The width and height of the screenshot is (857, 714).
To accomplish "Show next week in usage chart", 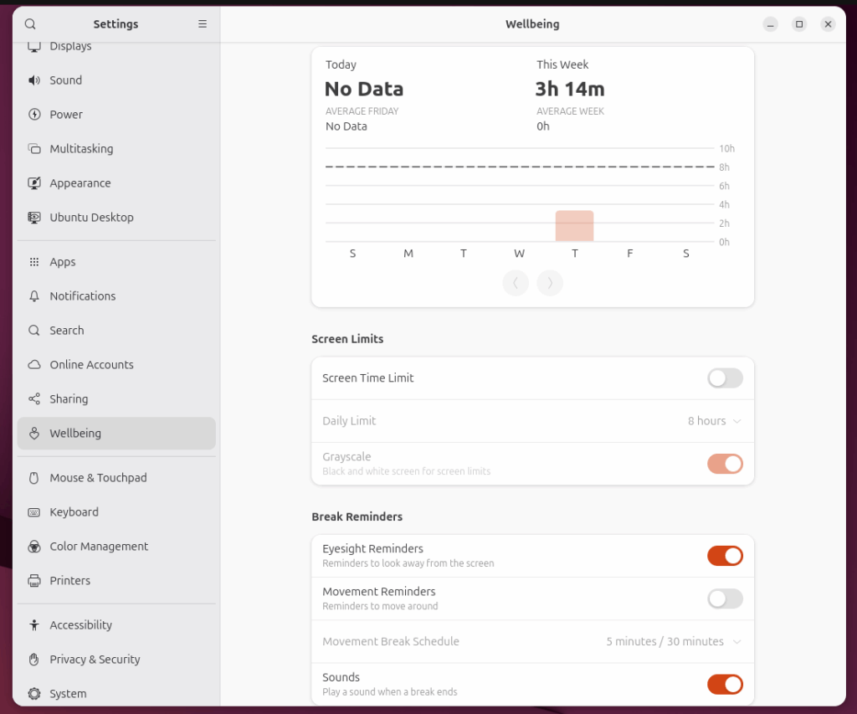I will point(550,283).
